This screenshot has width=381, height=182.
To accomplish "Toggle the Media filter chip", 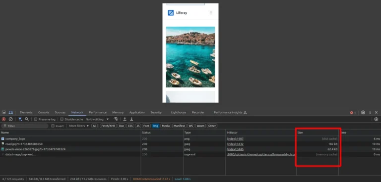I will (166, 126).
